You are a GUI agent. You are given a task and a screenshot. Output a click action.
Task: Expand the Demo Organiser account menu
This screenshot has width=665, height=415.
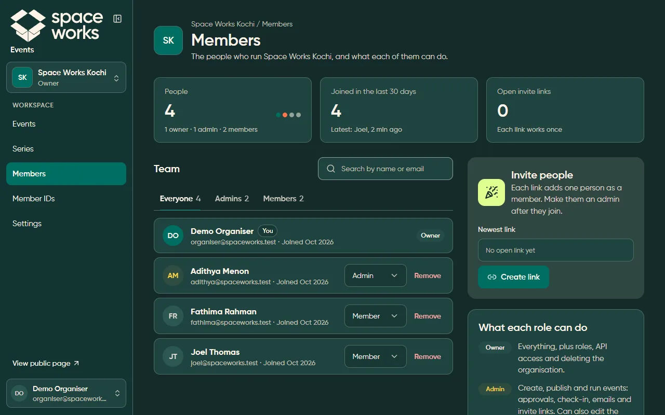tap(66, 393)
